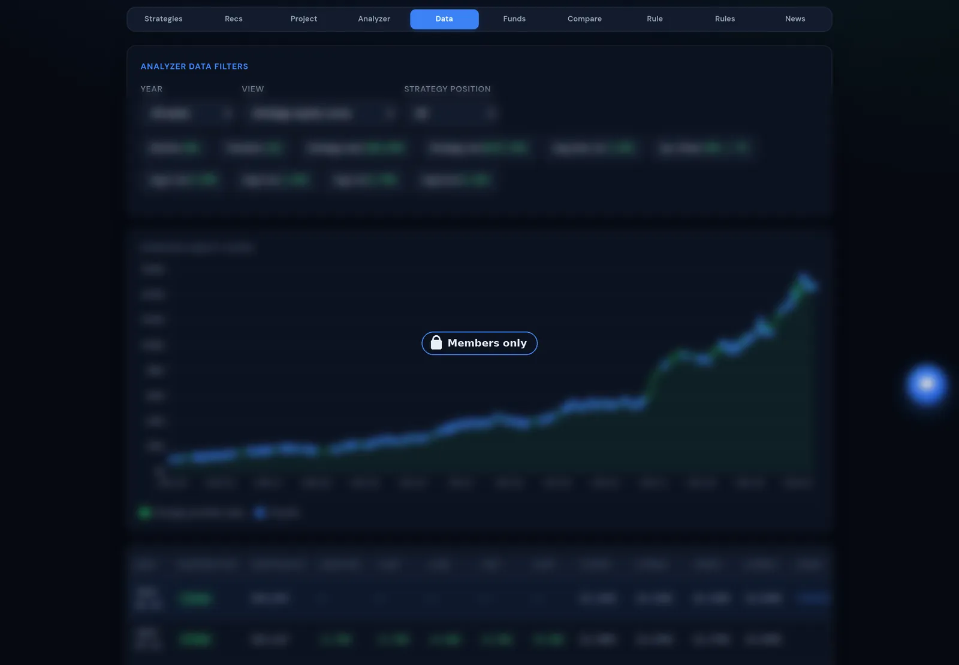Select the Analyzer tab

374,19
